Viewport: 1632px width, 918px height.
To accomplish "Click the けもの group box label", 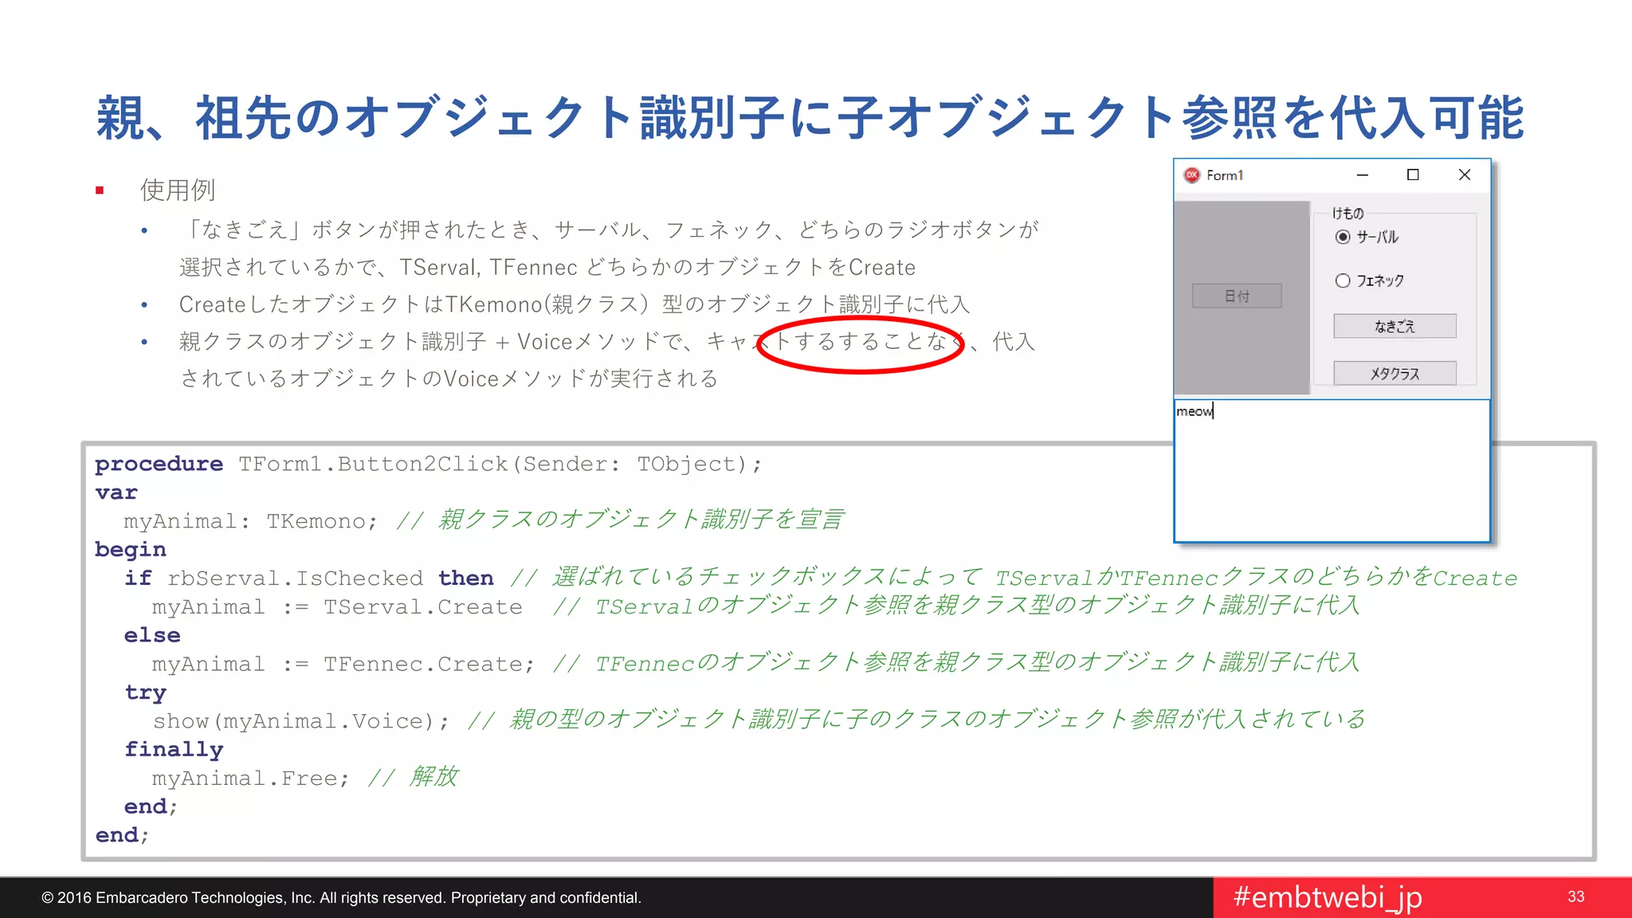I will click(x=1348, y=214).
